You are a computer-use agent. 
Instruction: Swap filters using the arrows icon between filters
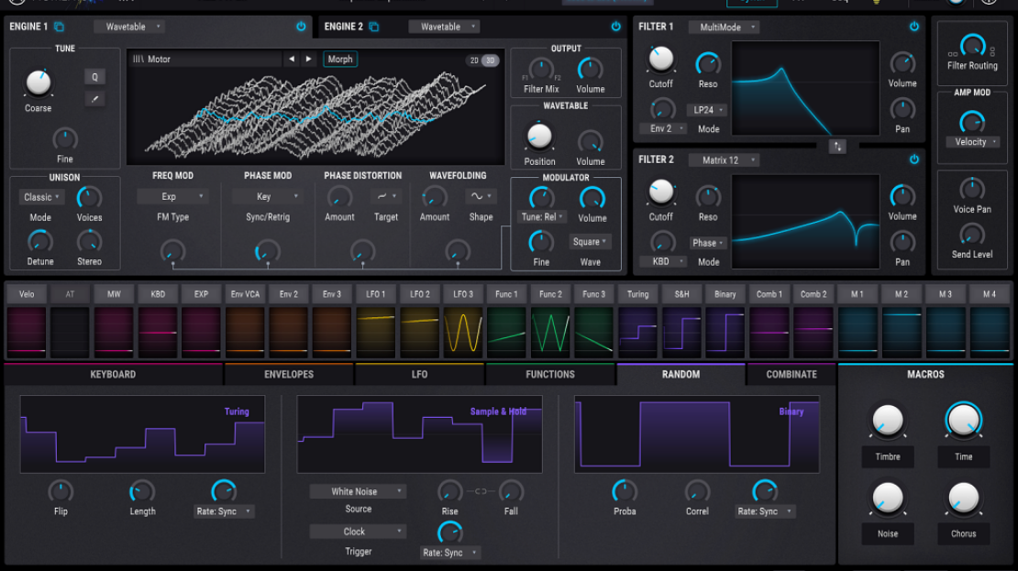(836, 147)
